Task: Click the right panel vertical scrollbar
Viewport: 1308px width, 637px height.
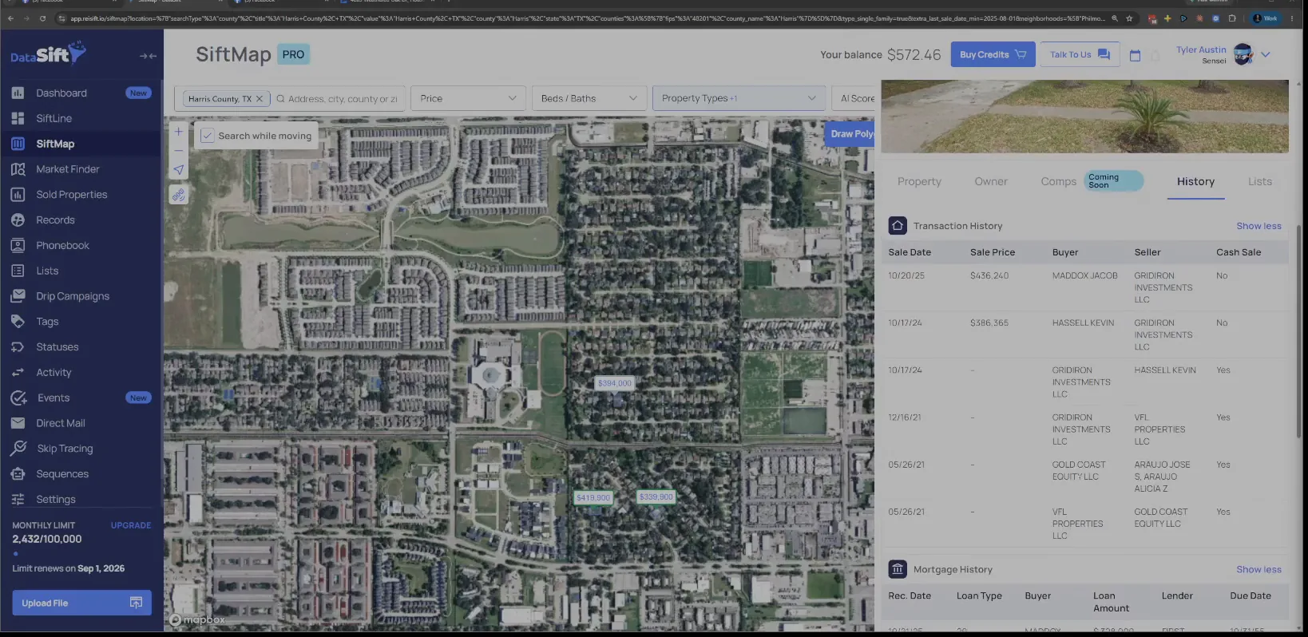Action: pyautogui.click(x=1298, y=331)
